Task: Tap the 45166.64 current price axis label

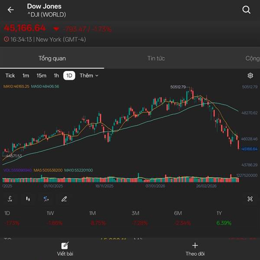Action: [250, 149]
